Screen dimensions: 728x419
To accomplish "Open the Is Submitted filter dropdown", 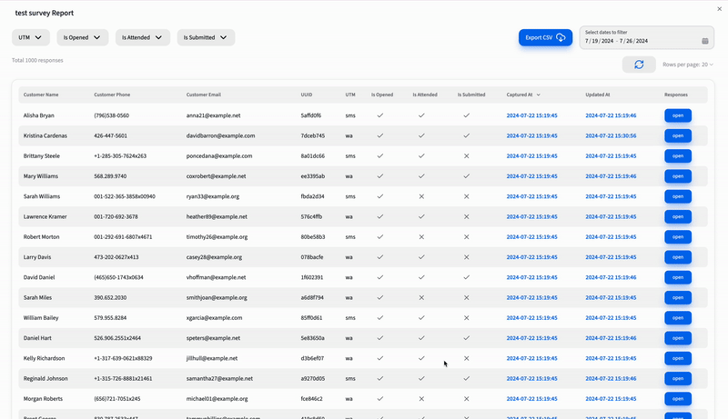I will (206, 37).
